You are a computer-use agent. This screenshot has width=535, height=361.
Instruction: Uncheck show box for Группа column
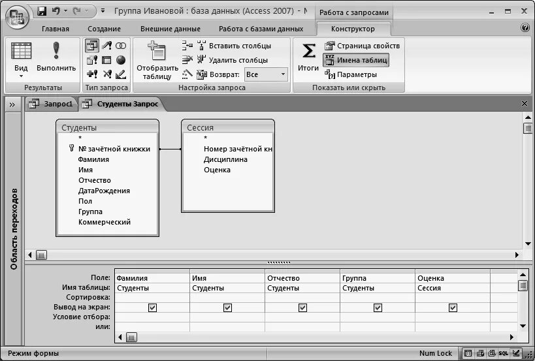pyautogui.click(x=378, y=307)
